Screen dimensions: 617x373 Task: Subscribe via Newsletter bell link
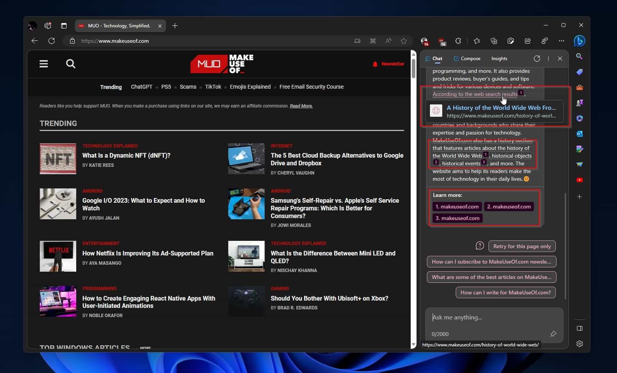pyautogui.click(x=388, y=64)
